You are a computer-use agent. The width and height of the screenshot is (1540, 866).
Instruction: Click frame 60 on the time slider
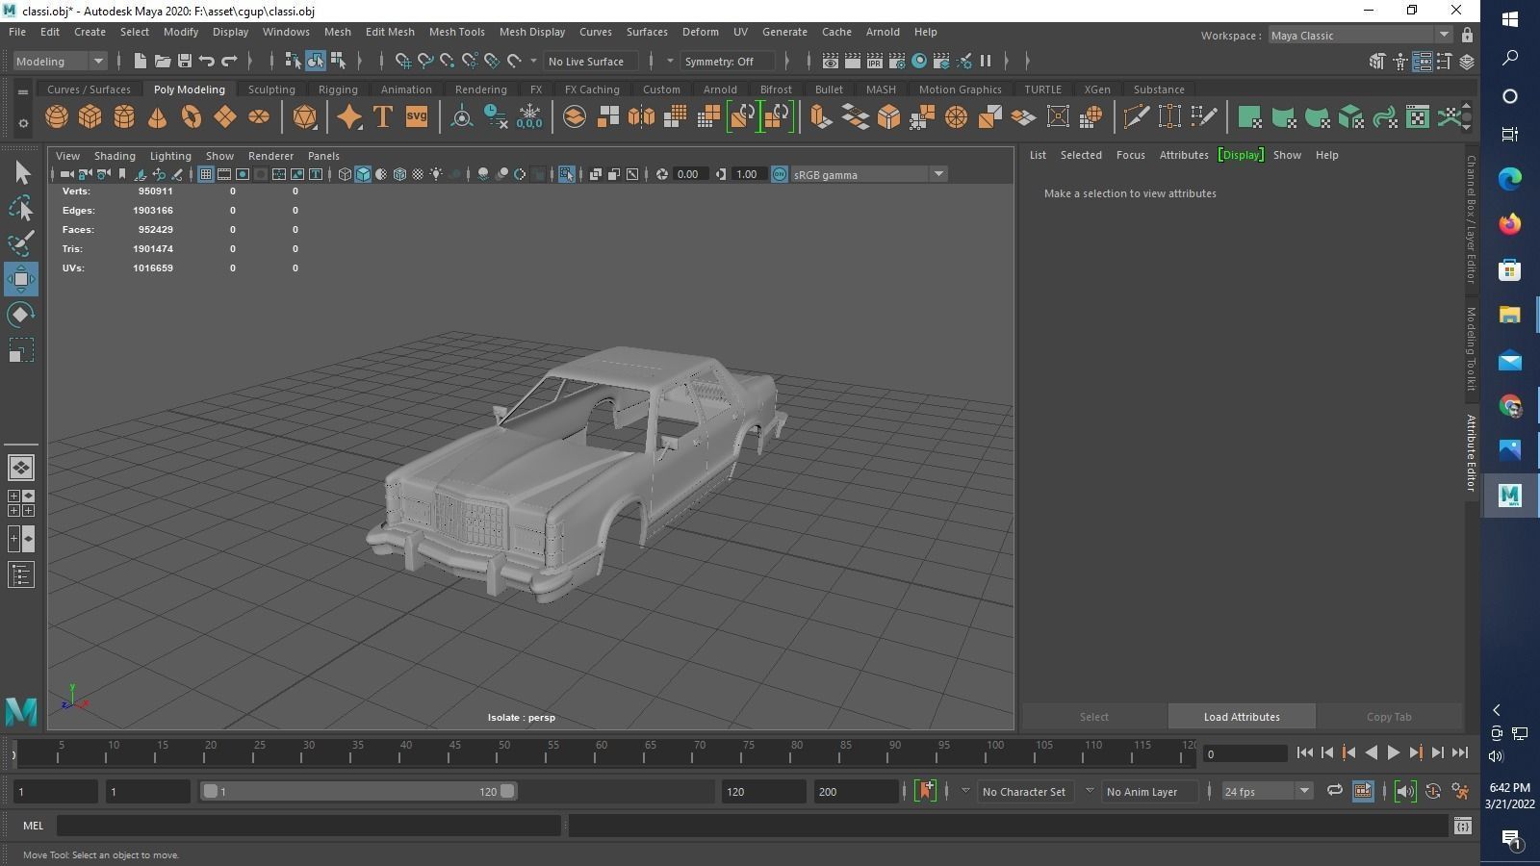[602, 752]
